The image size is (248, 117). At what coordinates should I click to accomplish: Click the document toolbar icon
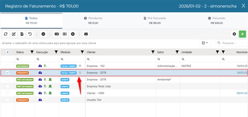pyautogui.click(x=22, y=34)
